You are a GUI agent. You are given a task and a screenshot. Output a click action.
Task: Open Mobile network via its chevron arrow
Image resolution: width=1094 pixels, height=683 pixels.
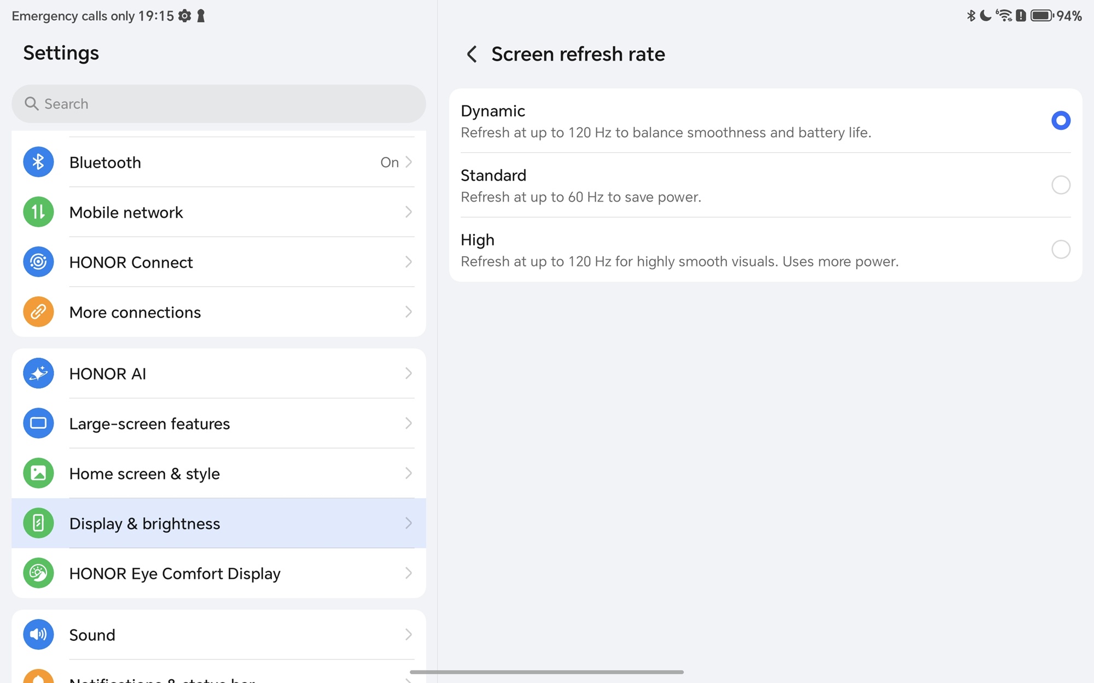[x=408, y=212]
